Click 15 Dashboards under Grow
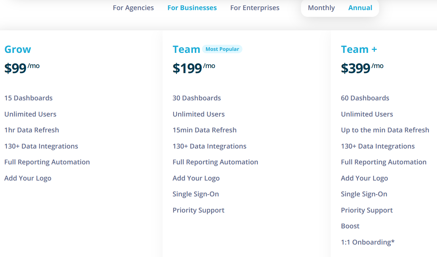Screen dimensions: 437x257 28,98
